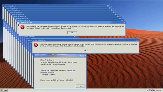
Task: Click the Professional text in About Windows banner
Action: 62,54
